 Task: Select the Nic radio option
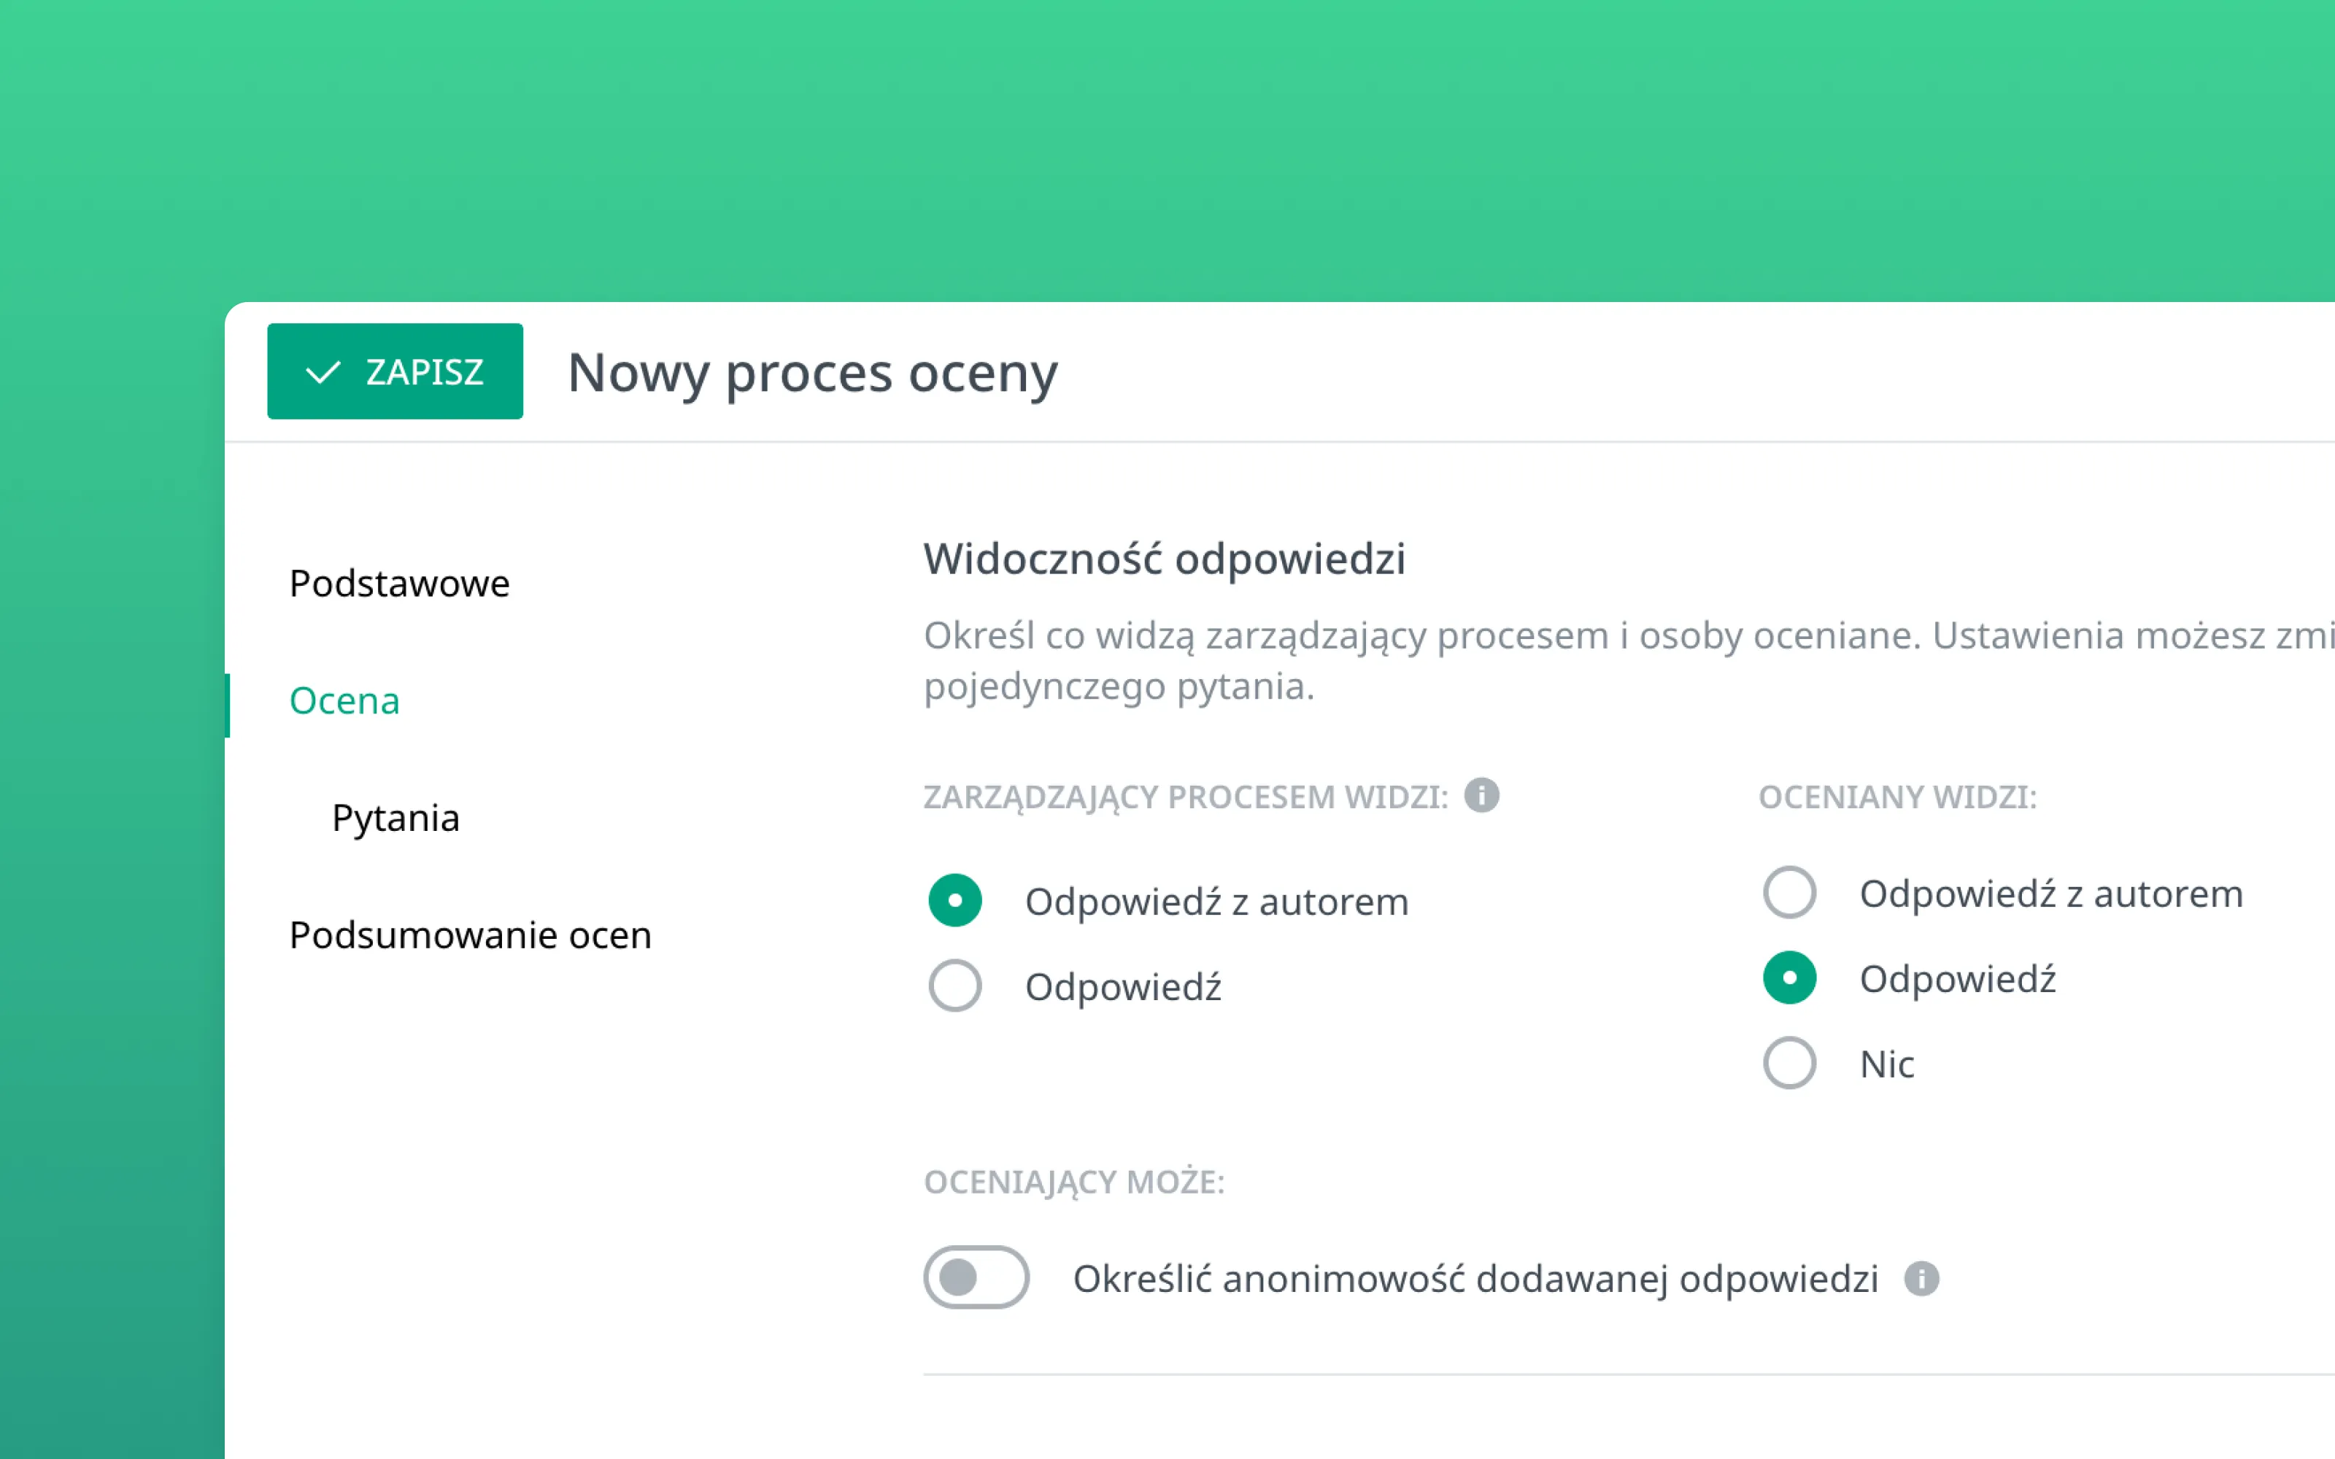pos(1789,1062)
